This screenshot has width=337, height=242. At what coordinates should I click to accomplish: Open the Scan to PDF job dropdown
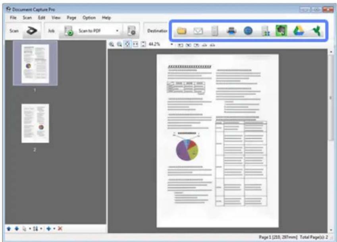tap(117, 31)
